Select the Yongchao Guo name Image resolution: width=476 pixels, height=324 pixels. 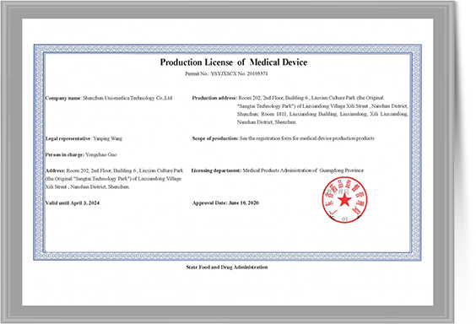tap(101, 154)
